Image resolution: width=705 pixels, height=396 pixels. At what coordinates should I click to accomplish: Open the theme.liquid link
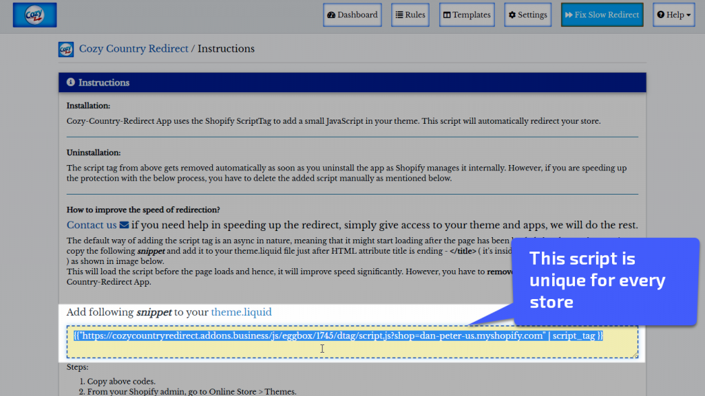[x=242, y=312]
